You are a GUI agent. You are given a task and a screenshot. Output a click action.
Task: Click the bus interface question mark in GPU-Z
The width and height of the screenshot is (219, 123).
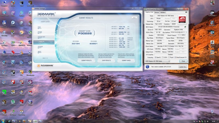coord(186,32)
